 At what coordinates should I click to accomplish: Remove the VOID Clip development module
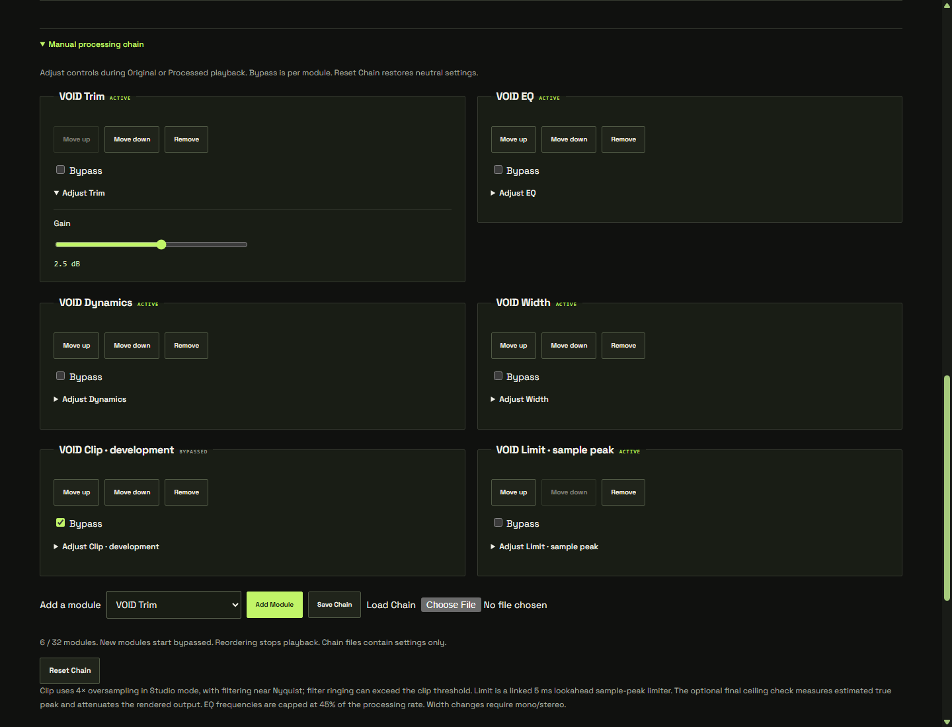pos(186,492)
